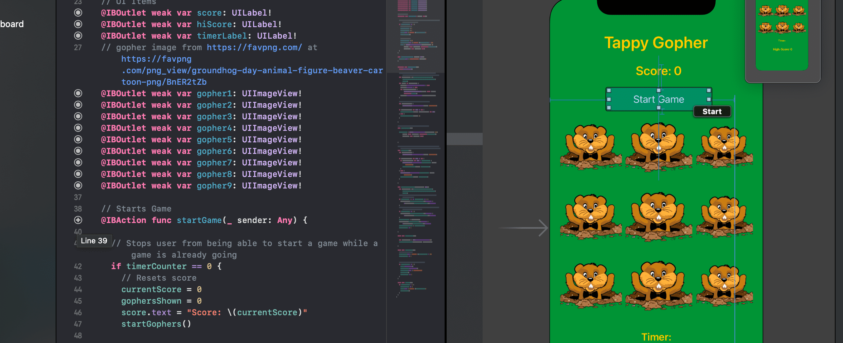Select the center gopher image in the grid
Viewport: 843px width, 343px height.
(658, 216)
